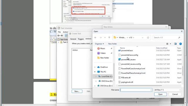
Task: Open the File name dropdown arrow
Action: pyautogui.click(x=151, y=90)
